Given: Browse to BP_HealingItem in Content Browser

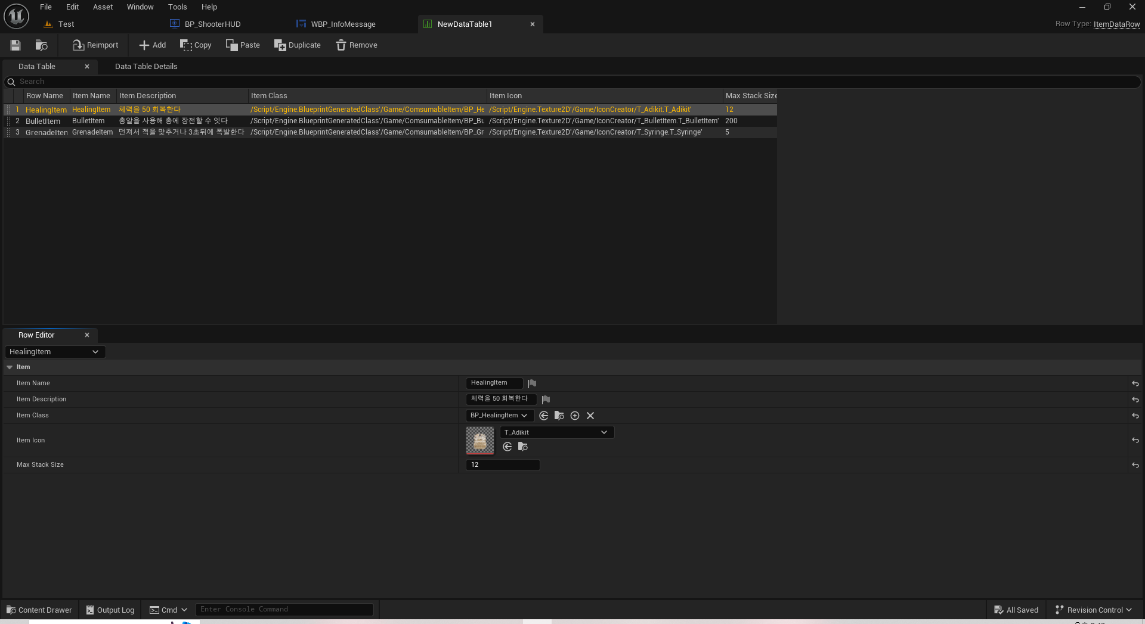Looking at the screenshot, I should [x=559, y=416].
